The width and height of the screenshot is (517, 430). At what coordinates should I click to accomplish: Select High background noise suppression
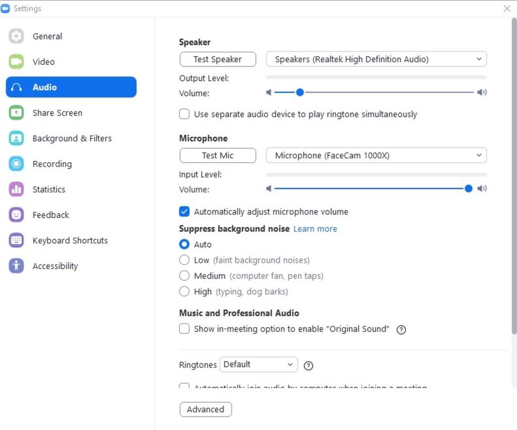point(184,292)
